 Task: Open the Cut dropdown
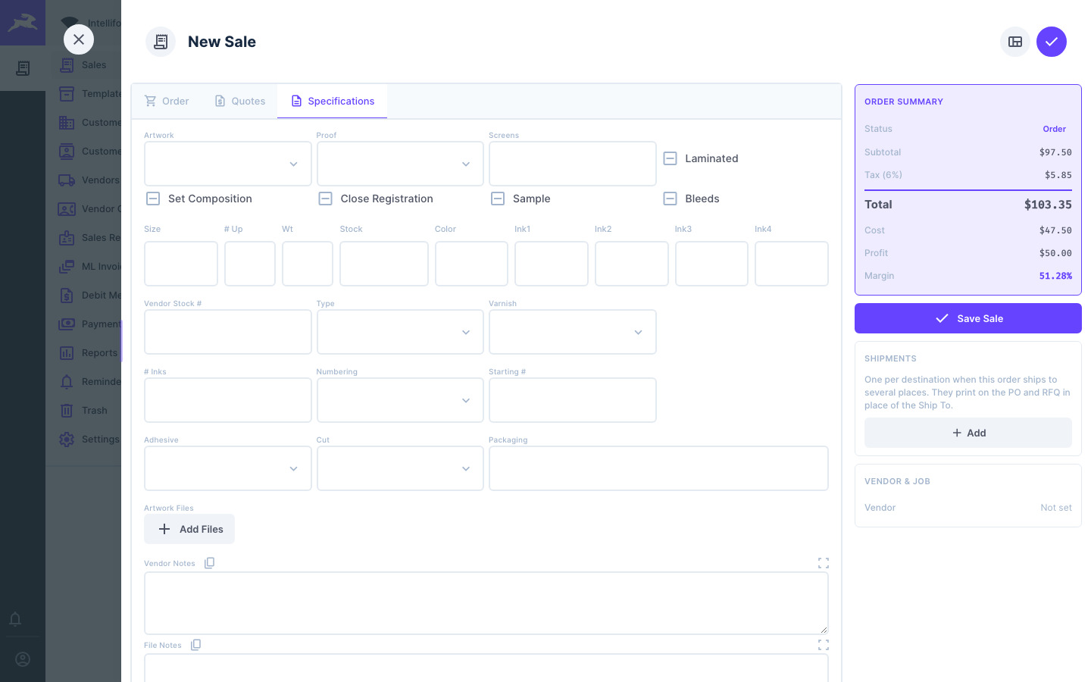pyautogui.click(x=400, y=468)
